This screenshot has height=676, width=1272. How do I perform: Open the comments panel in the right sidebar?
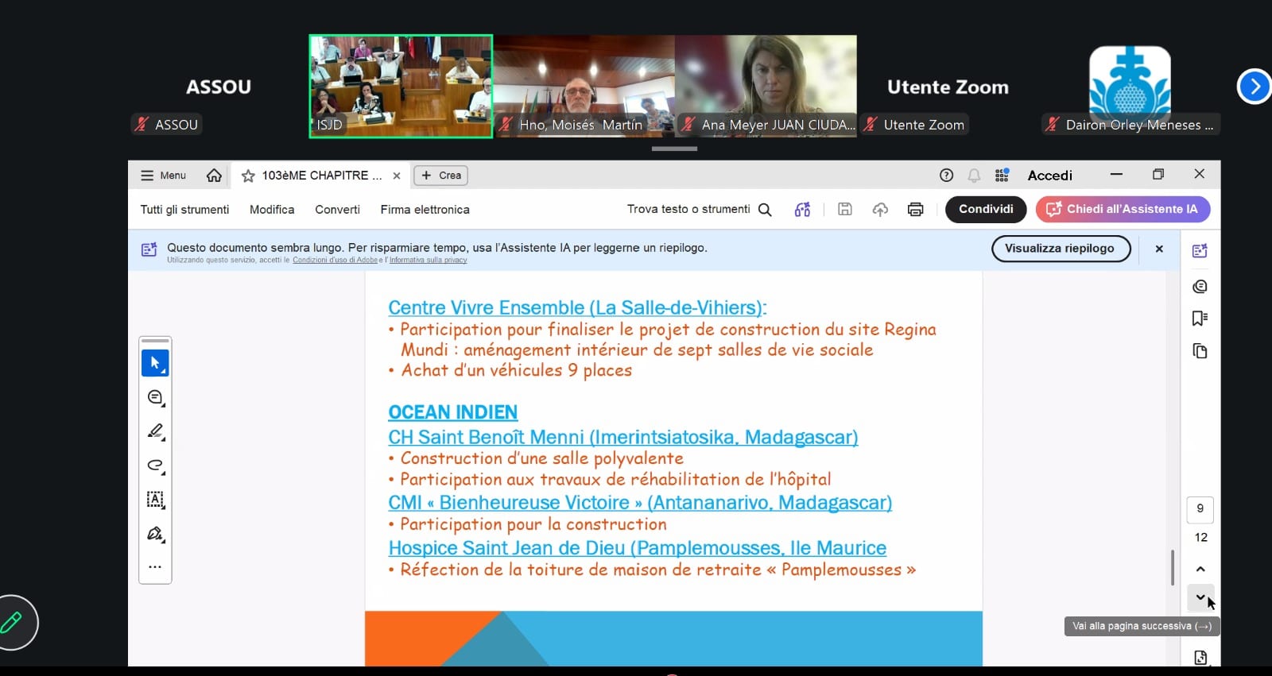pyautogui.click(x=1200, y=286)
